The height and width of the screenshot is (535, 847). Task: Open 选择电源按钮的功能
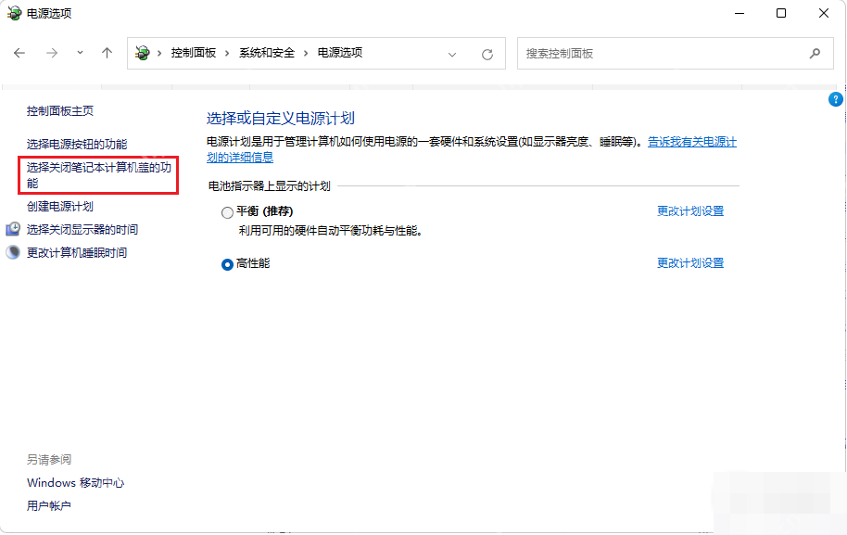(x=77, y=145)
